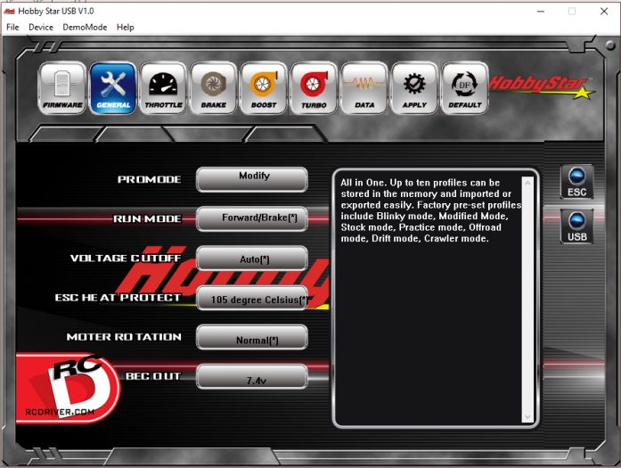The width and height of the screenshot is (621, 468).
Task: Open the Throttle gauge icon
Action: tap(163, 88)
